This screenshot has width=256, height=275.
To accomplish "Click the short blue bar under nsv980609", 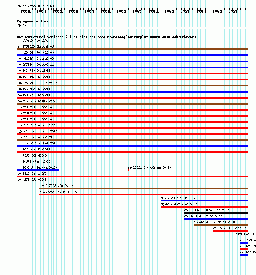I will coord(38,170).
